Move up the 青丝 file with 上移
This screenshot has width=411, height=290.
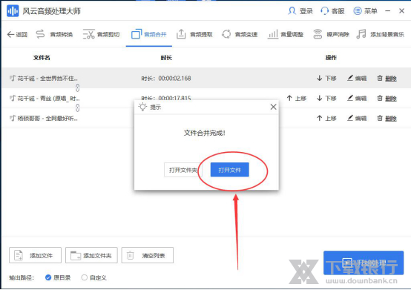pyautogui.click(x=296, y=98)
